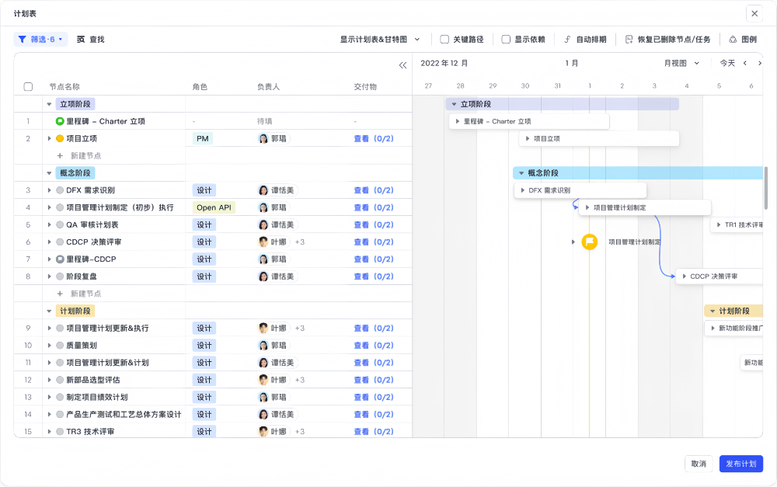Expand the 项目立项 row arrow

[x=50, y=138]
